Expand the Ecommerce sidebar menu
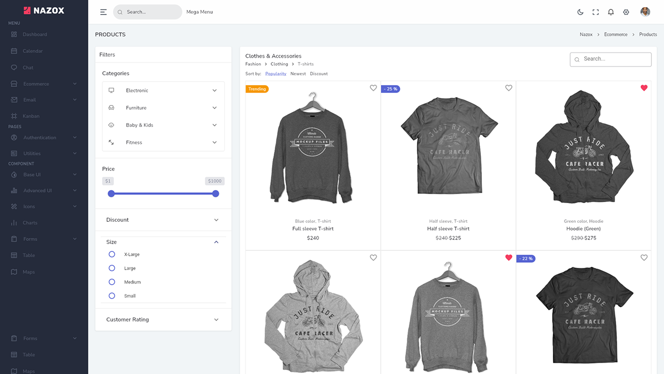Image resolution: width=664 pixels, height=374 pixels. [36, 83]
